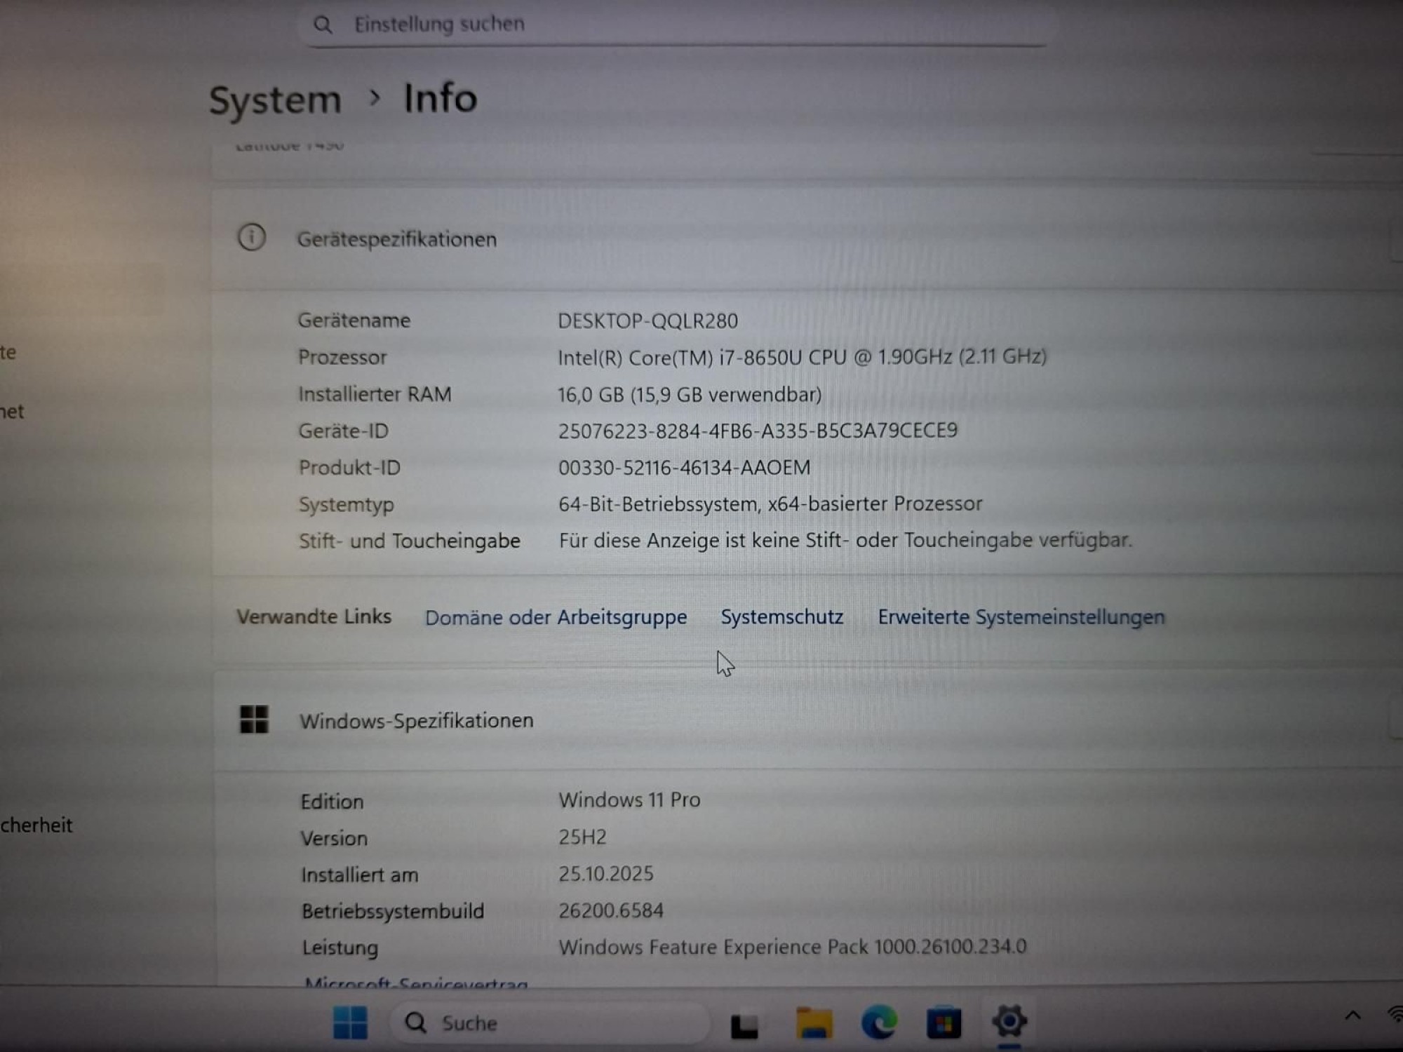Open the Systemschutz link

781,617
